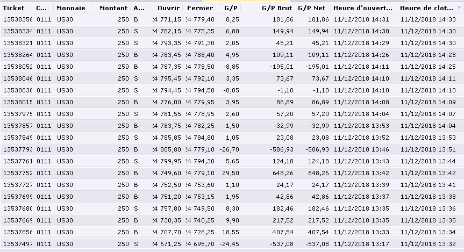The width and height of the screenshot is (464, 252).
Task: Sort by Heure de clot... column header
Action: point(429,8)
